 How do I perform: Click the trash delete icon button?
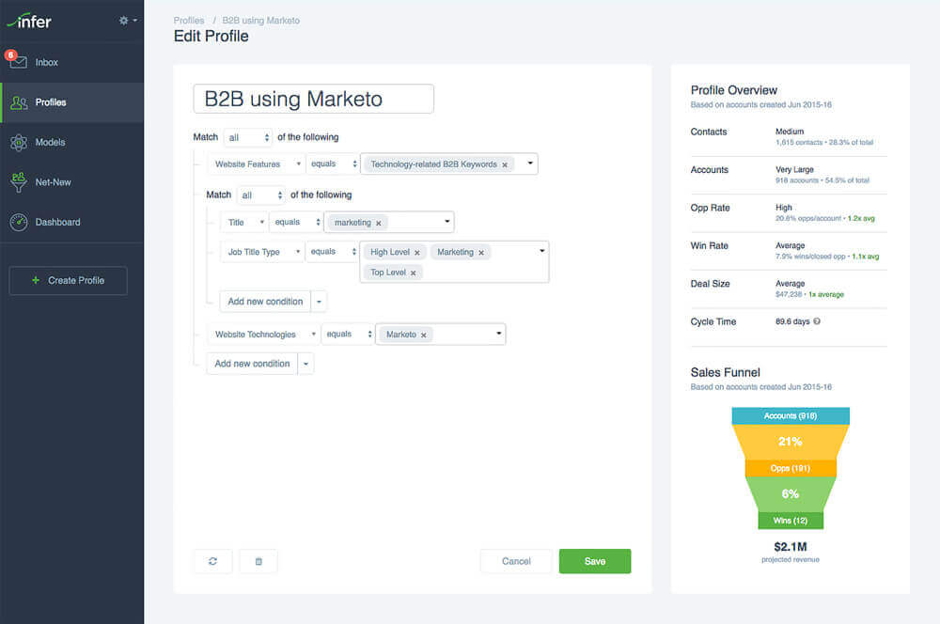tap(258, 561)
